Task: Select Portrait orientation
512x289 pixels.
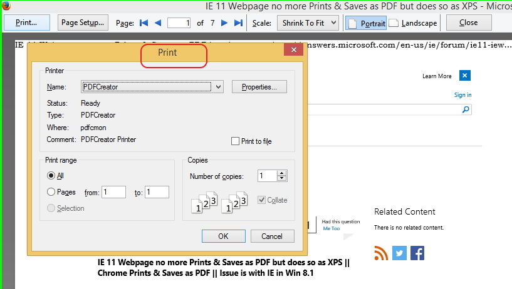Action: pyautogui.click(x=366, y=23)
